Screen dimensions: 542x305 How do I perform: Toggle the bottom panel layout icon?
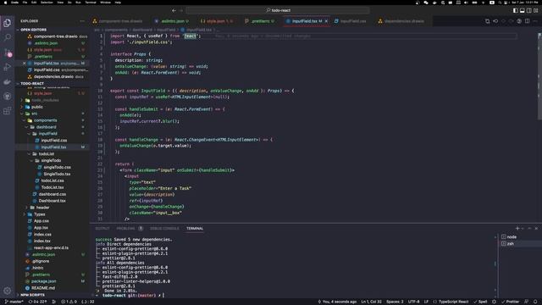tap(523, 10)
